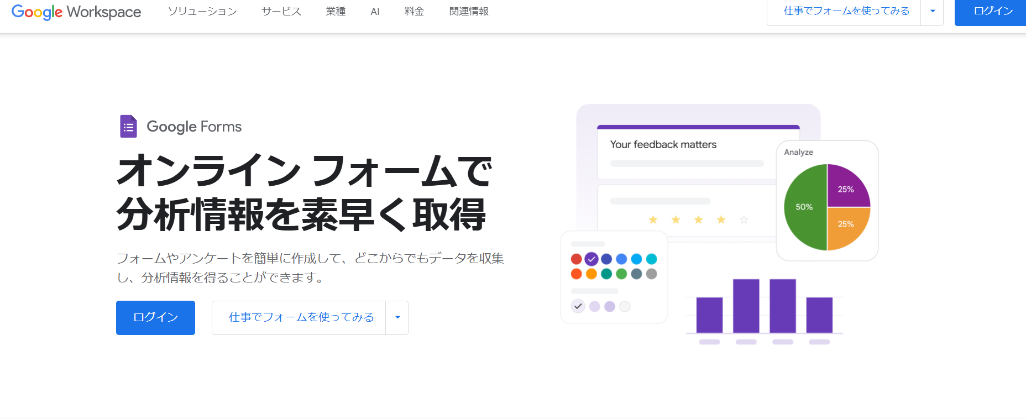Viewport: 1026px width, 419px height.
Task: Click the hero section ログイン button
Action: pyautogui.click(x=155, y=318)
